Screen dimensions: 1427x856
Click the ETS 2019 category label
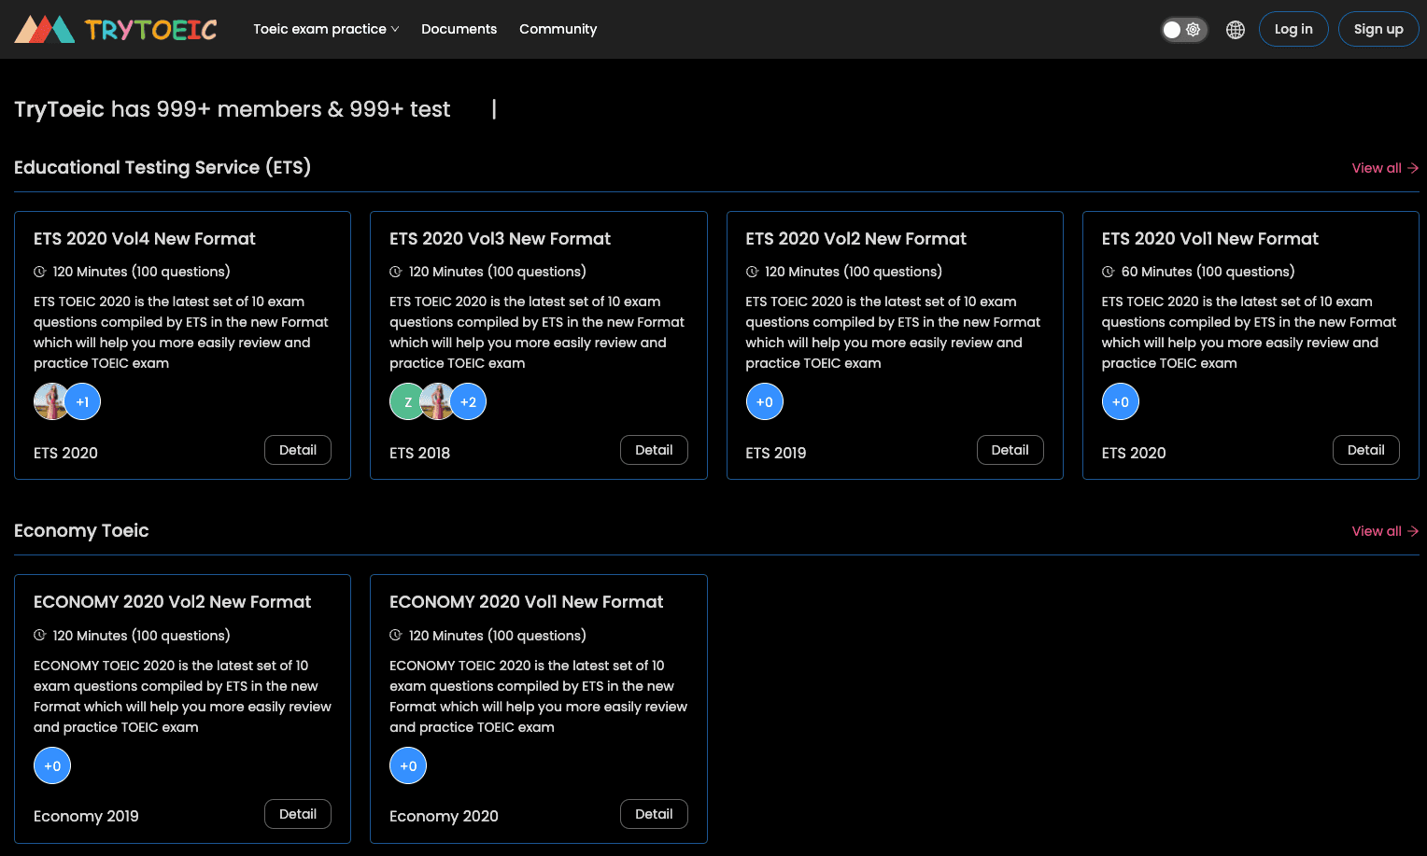(x=775, y=453)
